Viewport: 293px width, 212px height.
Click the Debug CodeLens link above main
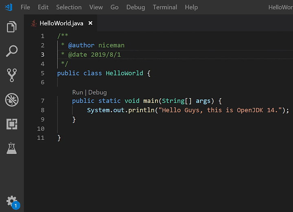click(98, 92)
